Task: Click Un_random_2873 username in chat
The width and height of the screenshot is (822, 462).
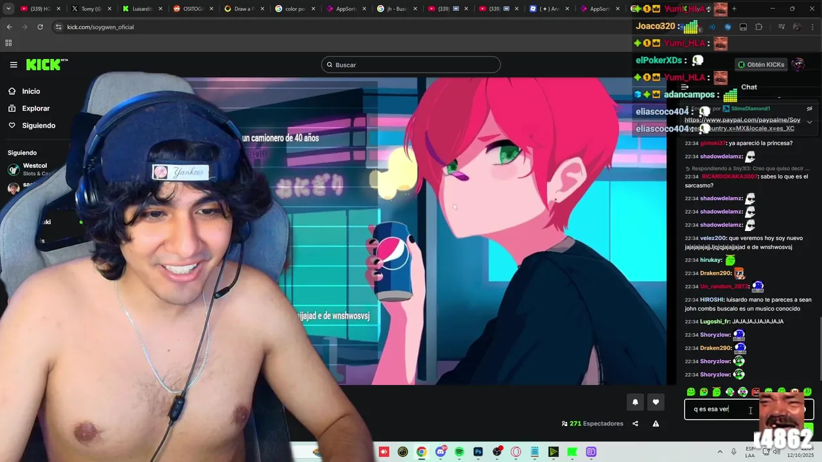Action: (724, 286)
